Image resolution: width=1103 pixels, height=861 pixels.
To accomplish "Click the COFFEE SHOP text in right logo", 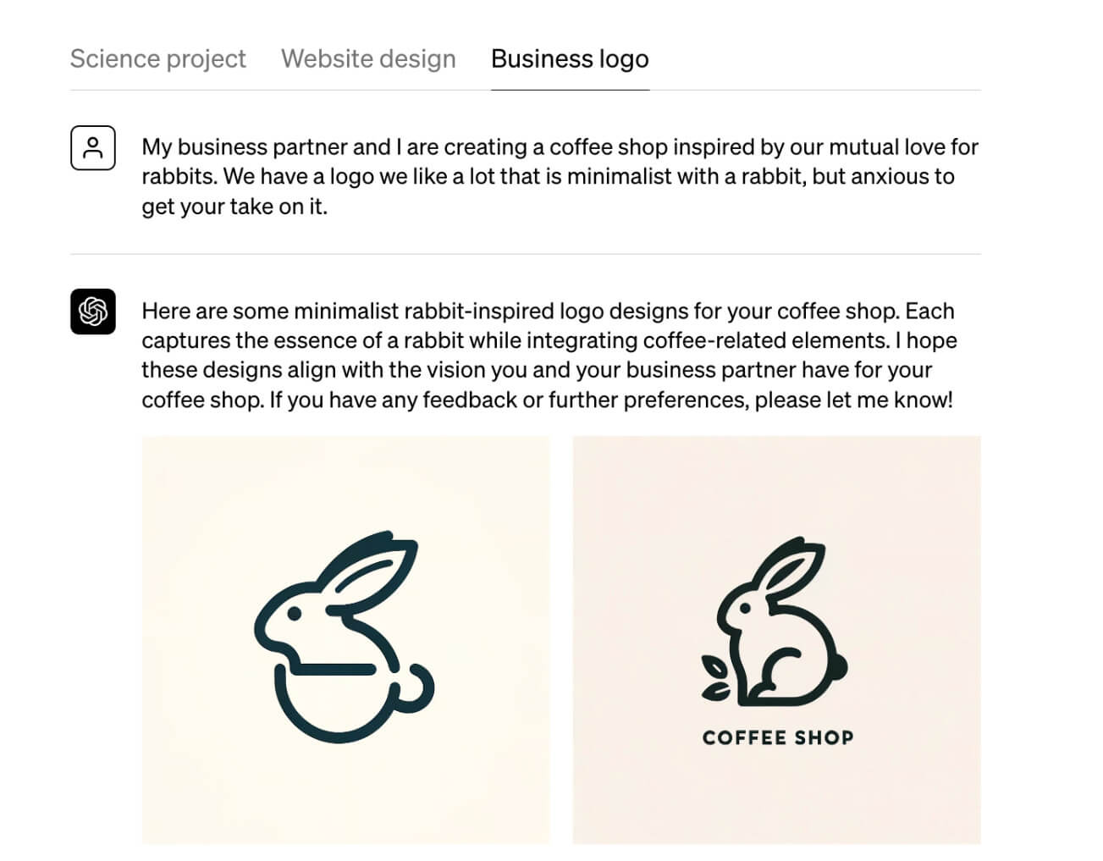I will [x=778, y=738].
